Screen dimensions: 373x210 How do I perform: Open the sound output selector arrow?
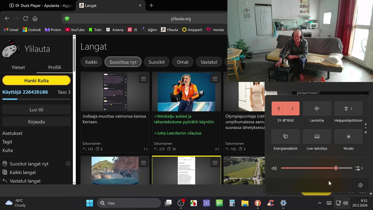pos(359,168)
